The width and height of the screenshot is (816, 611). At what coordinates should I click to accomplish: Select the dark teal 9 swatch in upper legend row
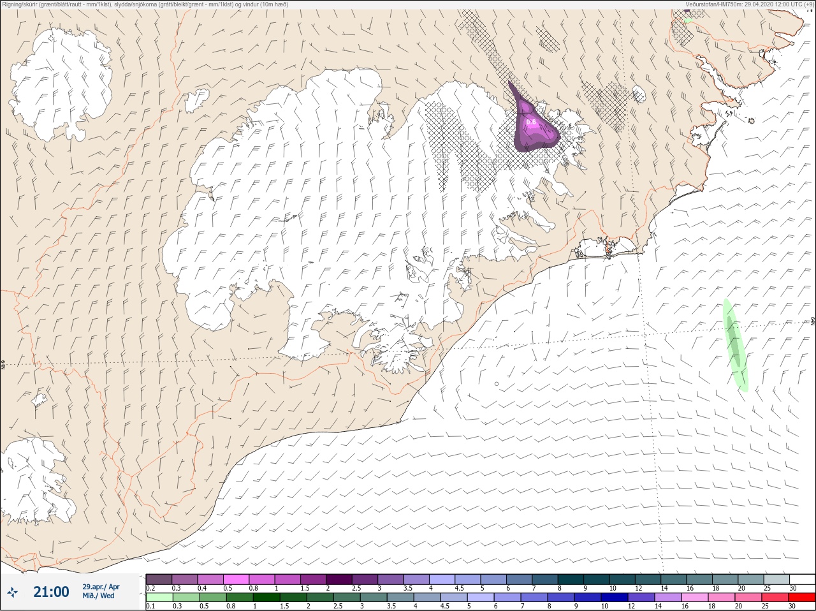tap(597, 578)
